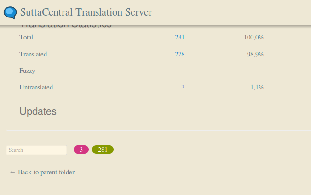This screenshot has width=311, height=195.
Task: Click the 98,9% percentage value
Action: (x=255, y=54)
